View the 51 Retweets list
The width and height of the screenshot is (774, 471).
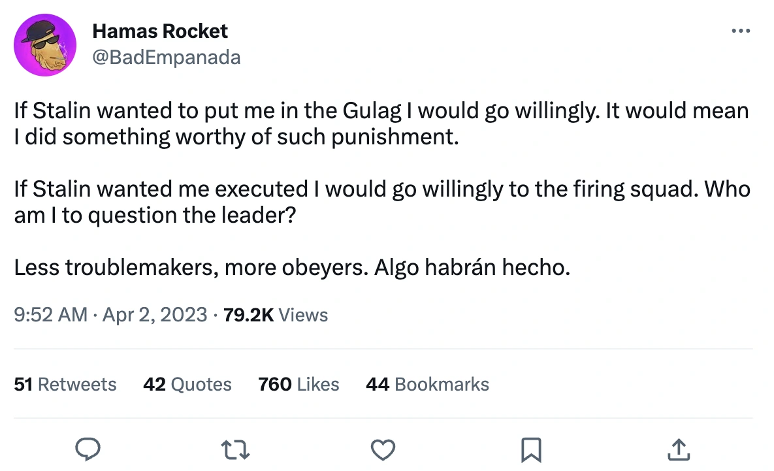(65, 384)
